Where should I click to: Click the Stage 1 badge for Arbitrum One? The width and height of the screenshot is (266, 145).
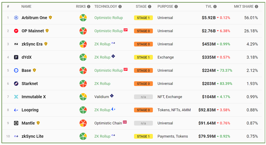[143, 18]
